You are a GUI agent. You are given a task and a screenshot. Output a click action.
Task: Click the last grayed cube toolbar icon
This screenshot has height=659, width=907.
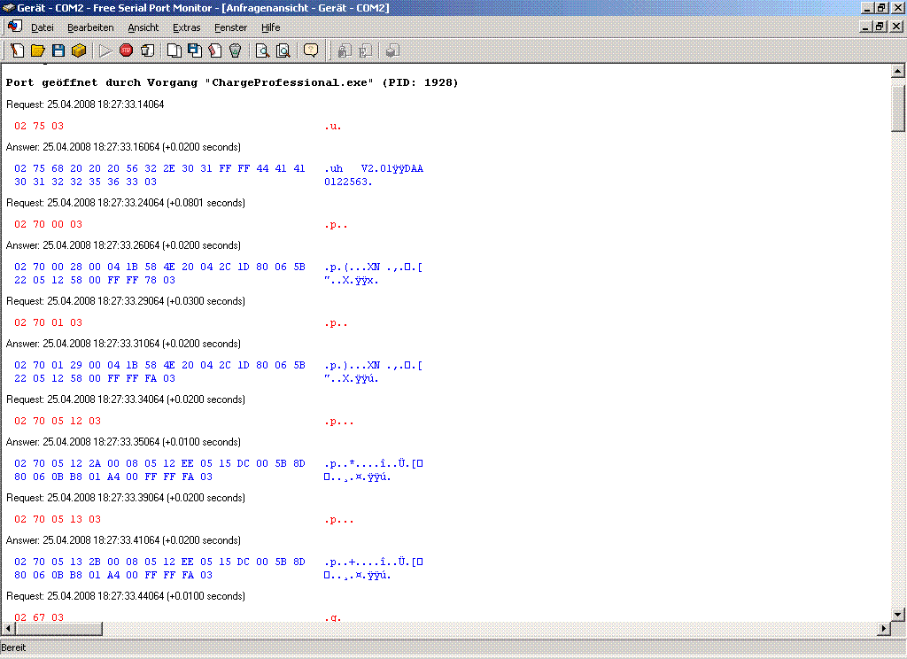(392, 50)
